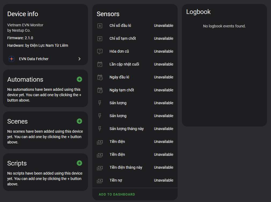The image size is (271, 202).
Task: Click the Ngày đầu kì calendar-clock icon
Action: pyautogui.click(x=100, y=77)
